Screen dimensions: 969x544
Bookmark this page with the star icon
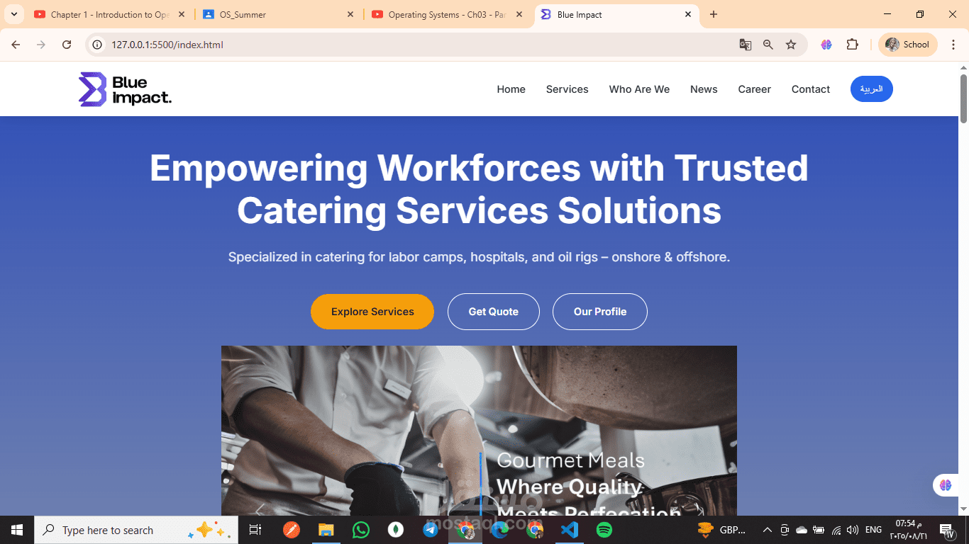pyautogui.click(x=791, y=45)
